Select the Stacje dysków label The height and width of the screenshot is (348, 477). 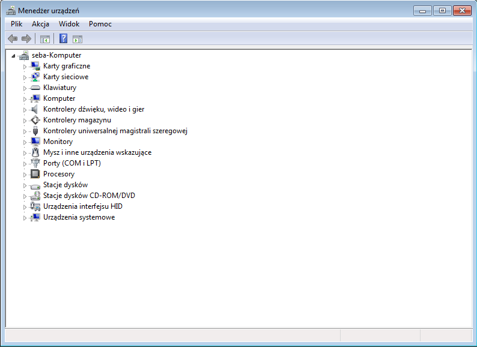[x=65, y=185]
